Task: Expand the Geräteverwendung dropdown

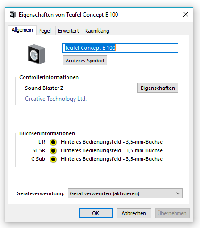Action: point(125,193)
